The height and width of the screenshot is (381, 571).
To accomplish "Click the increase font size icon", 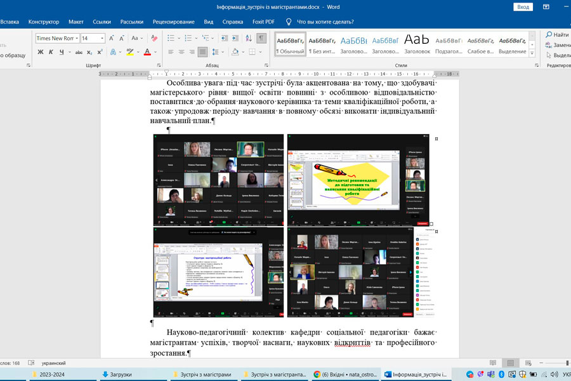I will pyautogui.click(x=112, y=38).
